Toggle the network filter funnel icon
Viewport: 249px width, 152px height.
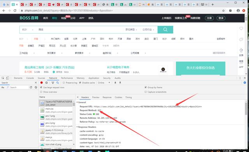pyautogui.click(x=53, y=83)
